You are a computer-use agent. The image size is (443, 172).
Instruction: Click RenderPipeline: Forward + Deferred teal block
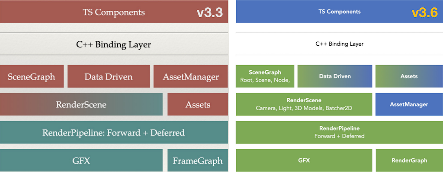pos(114,132)
